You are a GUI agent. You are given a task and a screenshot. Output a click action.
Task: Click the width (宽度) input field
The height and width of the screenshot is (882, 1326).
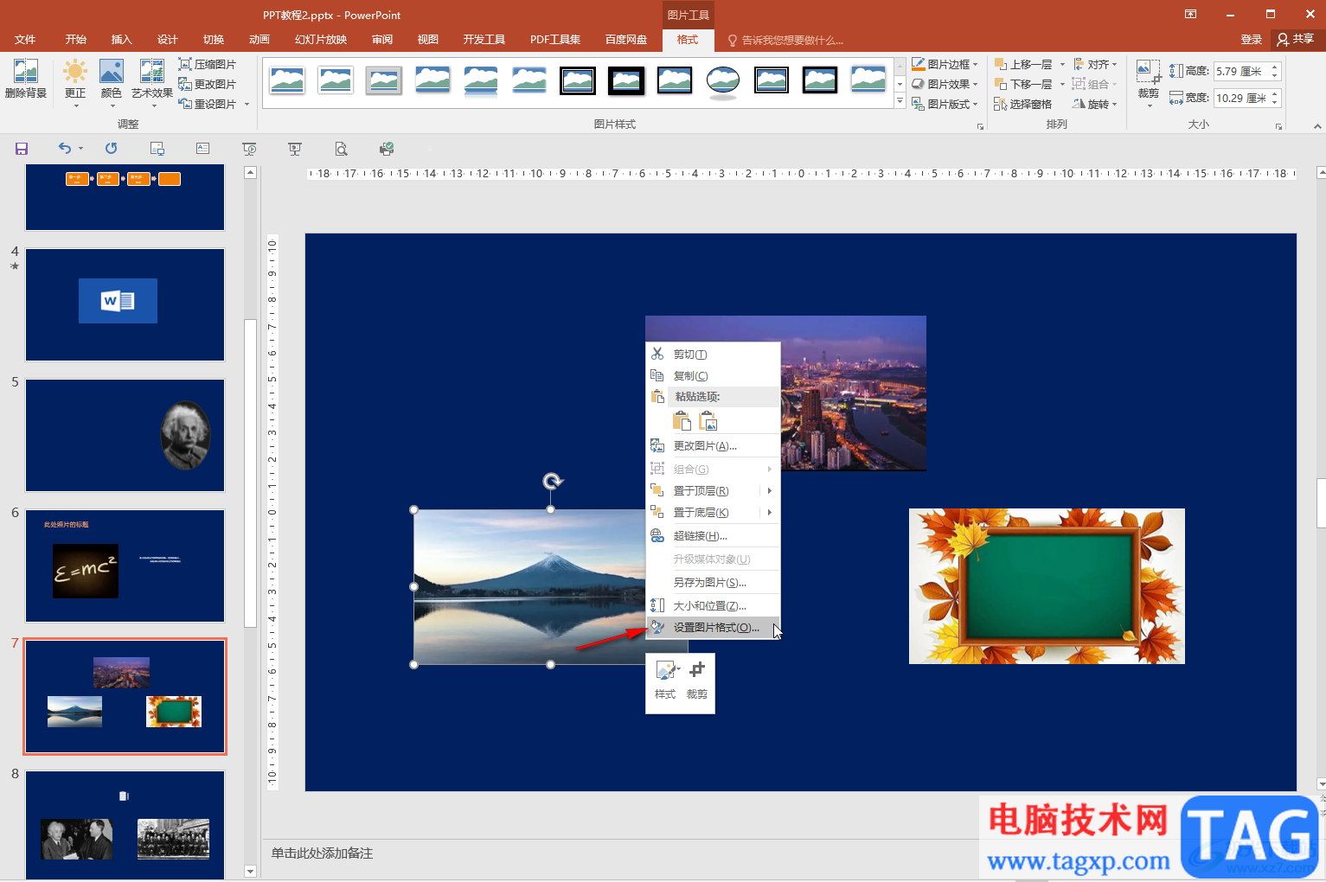tap(1241, 99)
